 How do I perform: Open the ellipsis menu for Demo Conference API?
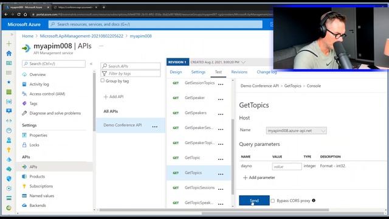(x=155, y=127)
